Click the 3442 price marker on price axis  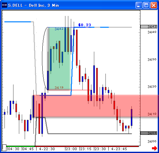coord(149,27)
